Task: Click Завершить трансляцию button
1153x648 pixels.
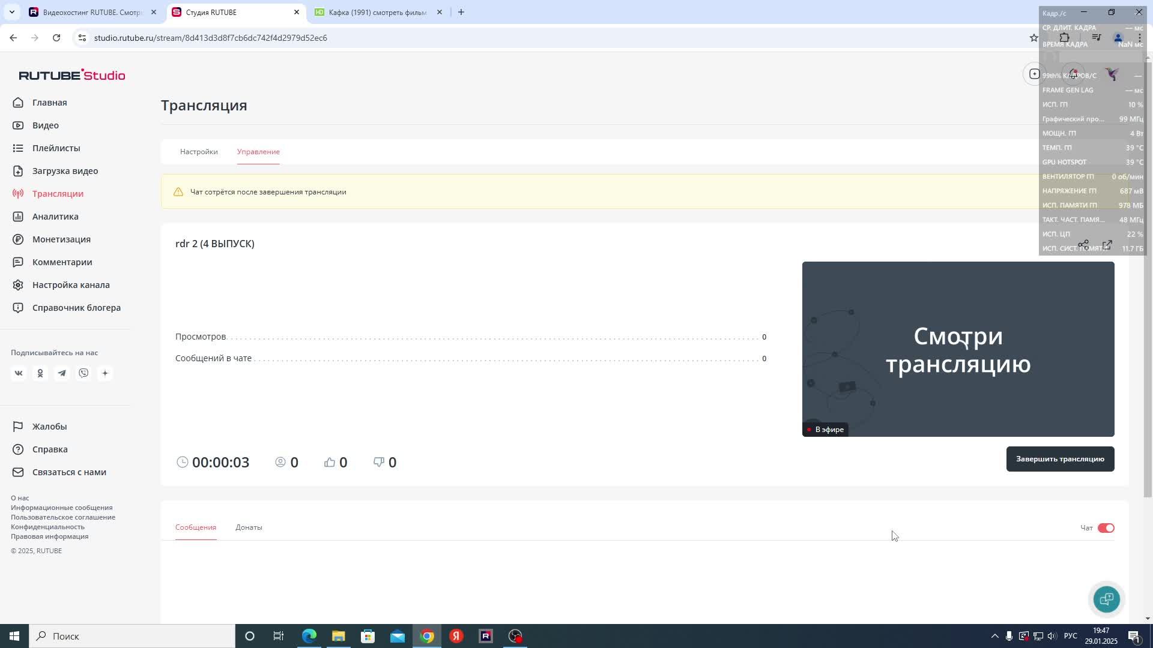Action: click(x=1060, y=459)
